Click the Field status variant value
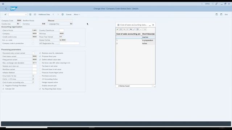 34,56
